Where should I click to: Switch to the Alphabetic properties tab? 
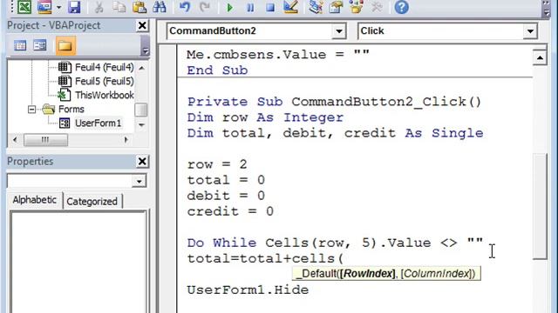(x=35, y=200)
